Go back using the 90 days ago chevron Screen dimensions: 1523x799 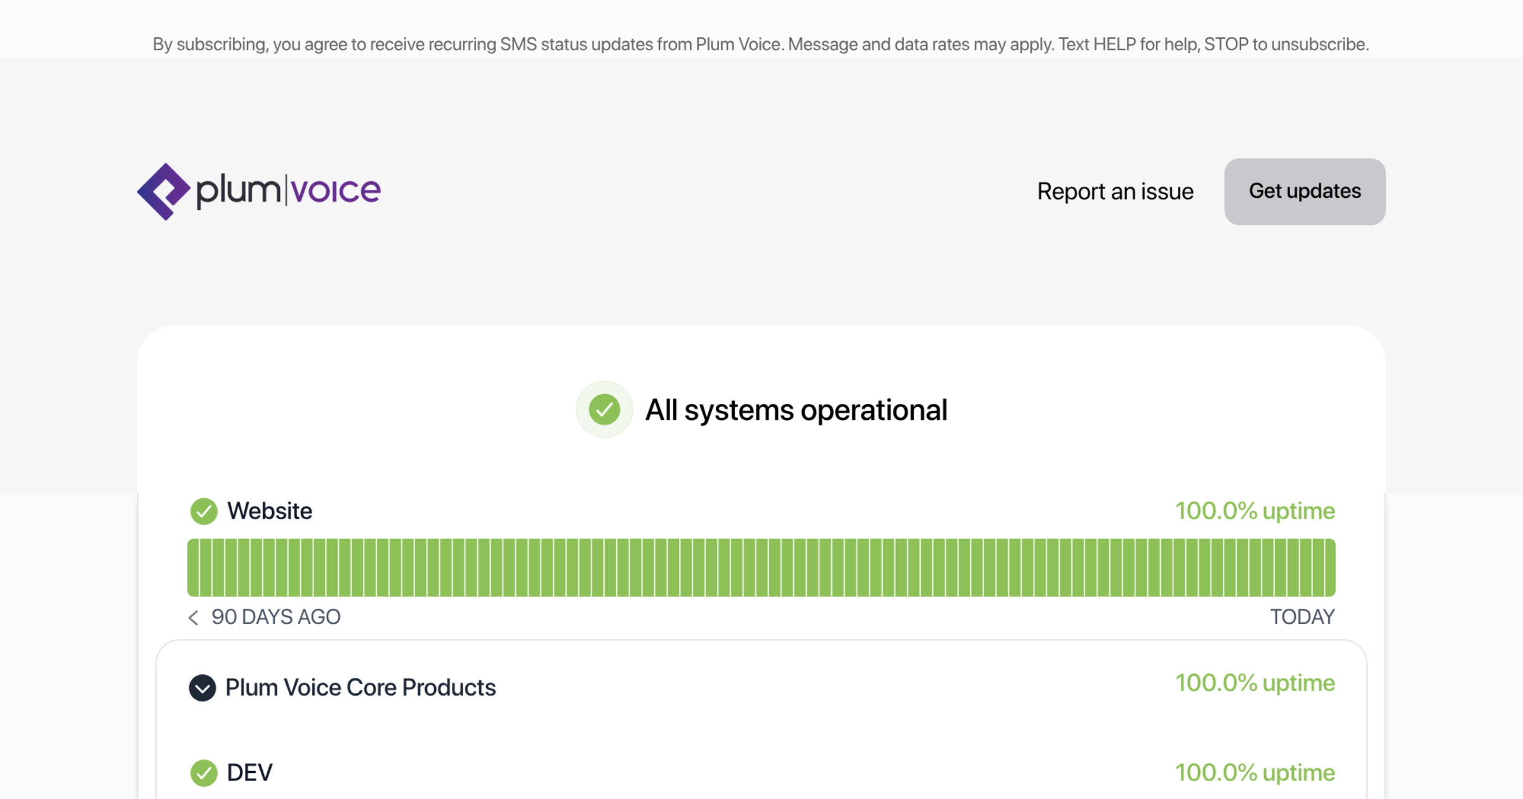[x=194, y=618]
